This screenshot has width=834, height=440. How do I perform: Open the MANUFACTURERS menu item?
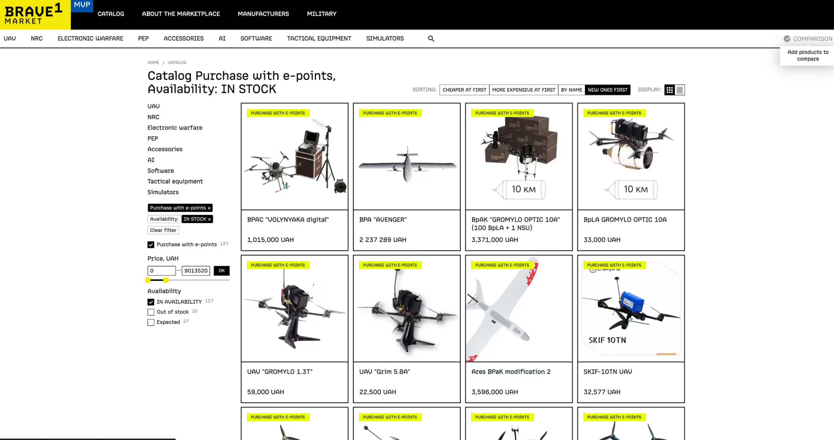pos(263,14)
